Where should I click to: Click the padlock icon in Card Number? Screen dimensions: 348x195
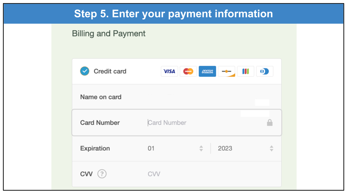(270, 123)
